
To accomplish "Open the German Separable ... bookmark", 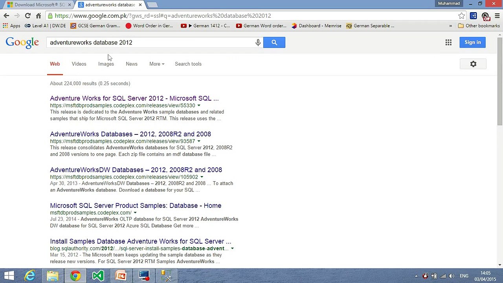I will [x=370, y=26].
